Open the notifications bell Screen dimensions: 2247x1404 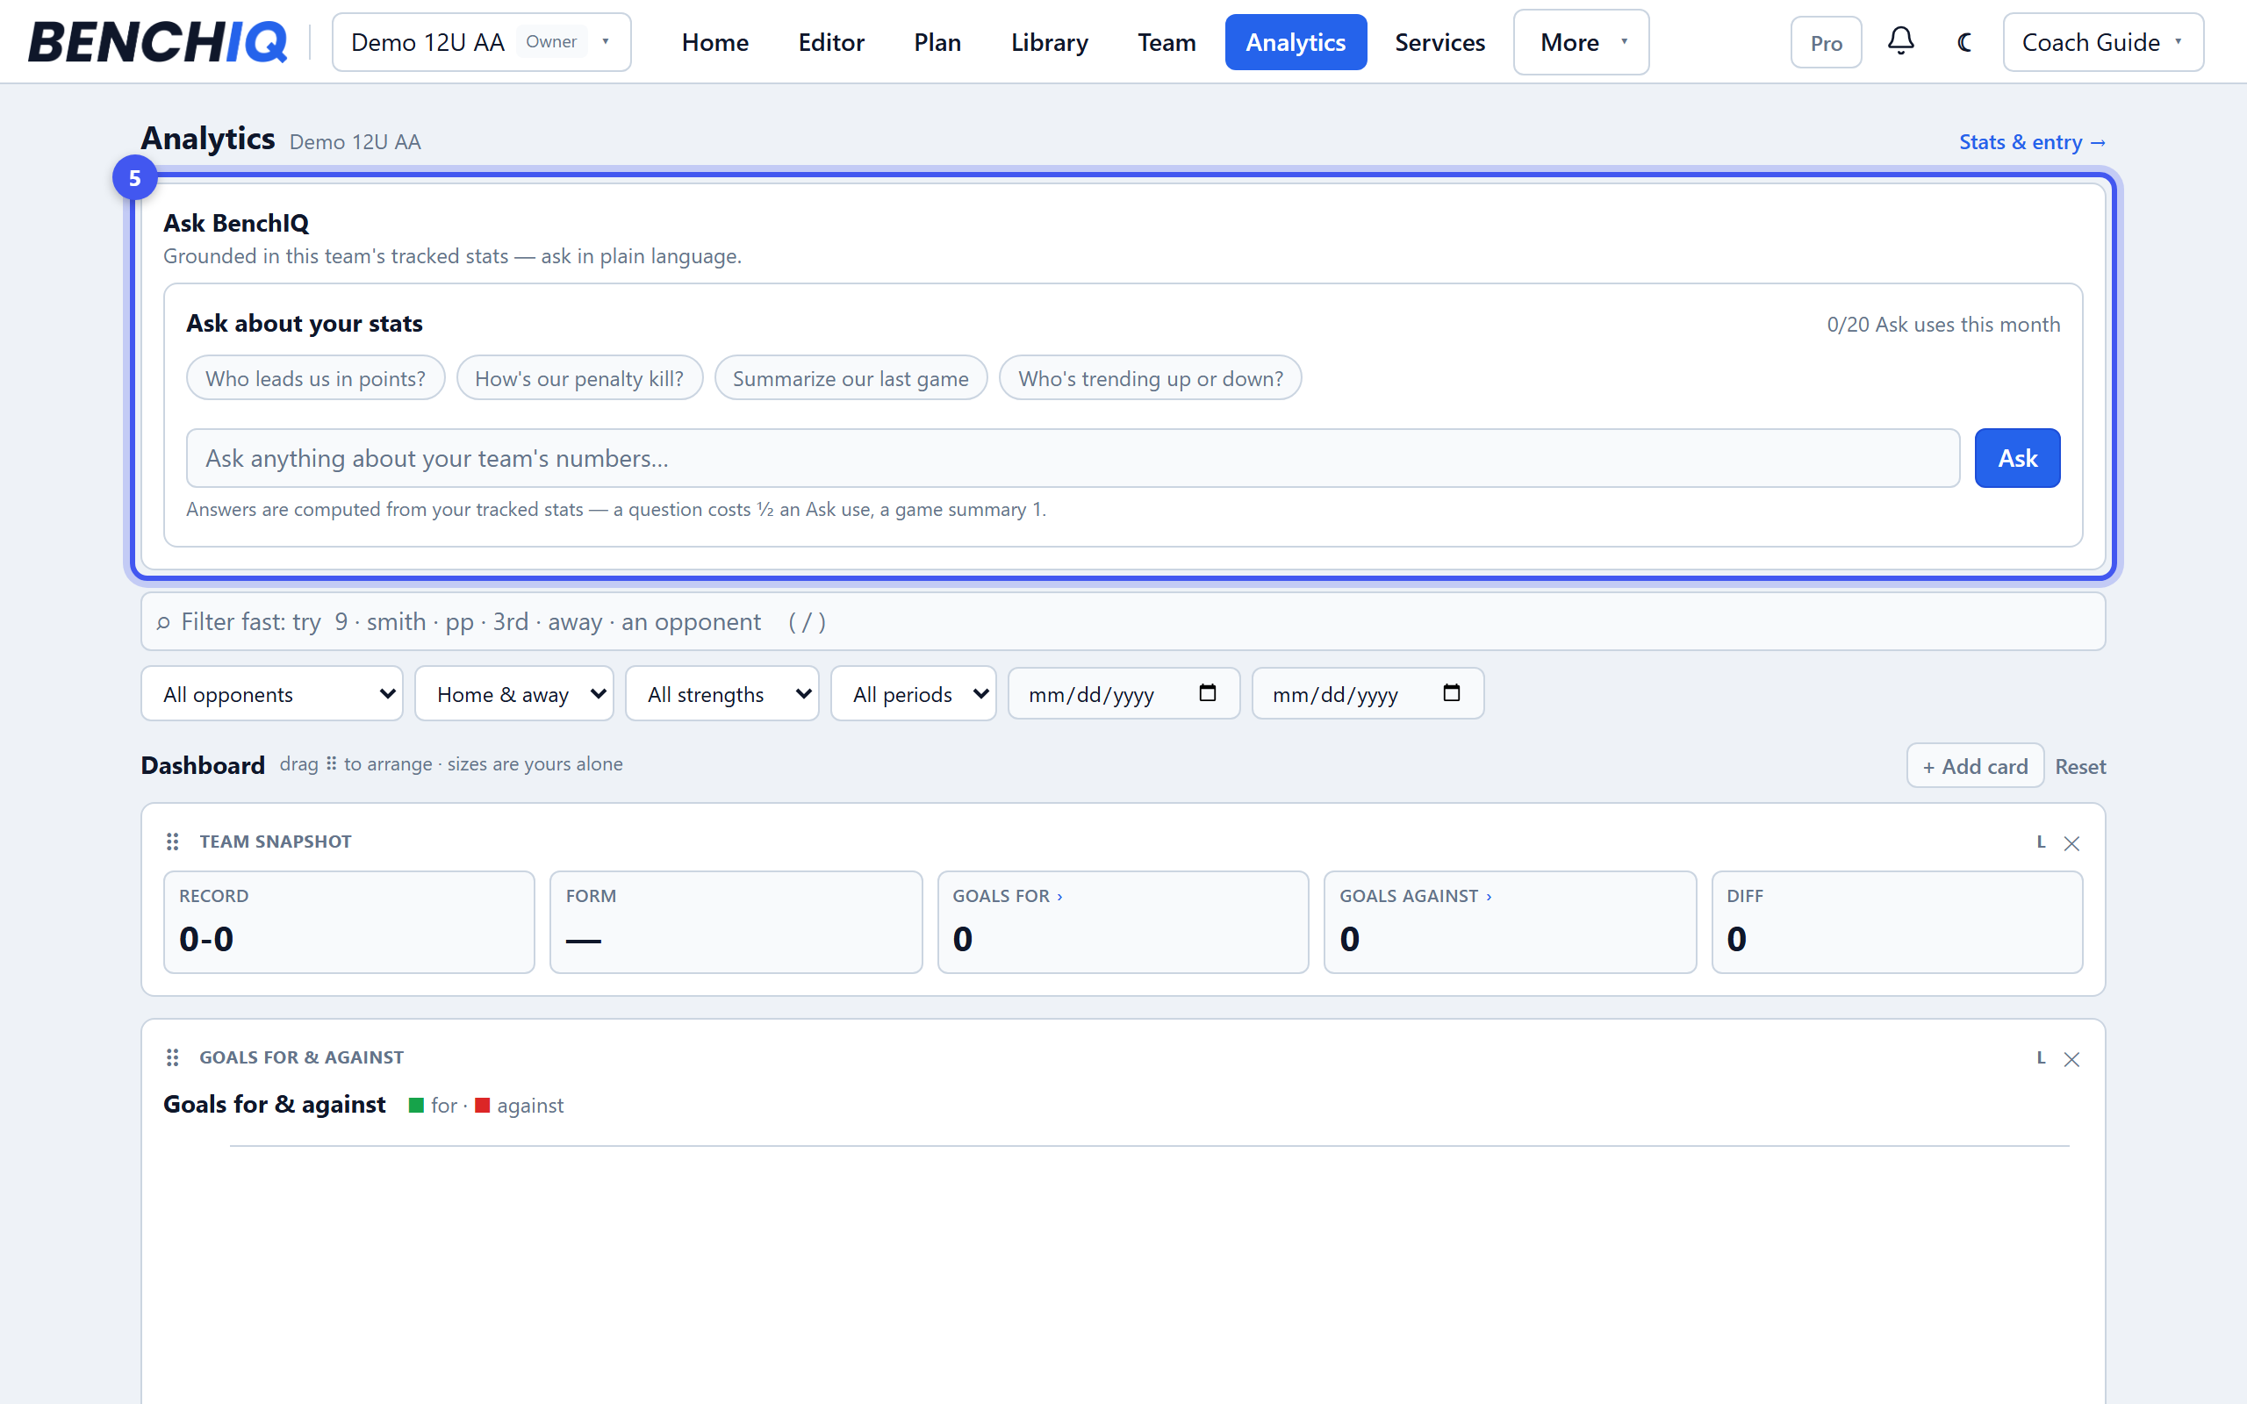click(x=1900, y=42)
